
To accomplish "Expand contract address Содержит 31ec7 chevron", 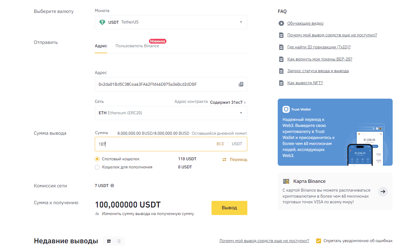I will [x=245, y=103].
